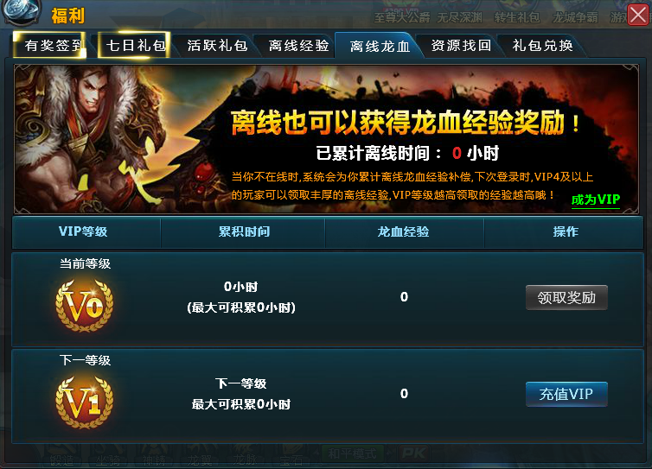The image size is (652, 469).
Task: Click the 操作 column header
Action: coord(566,231)
